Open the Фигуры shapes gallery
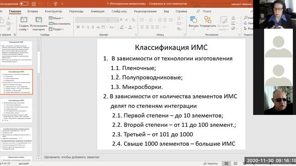This screenshot has height=166, width=296. click(193, 23)
